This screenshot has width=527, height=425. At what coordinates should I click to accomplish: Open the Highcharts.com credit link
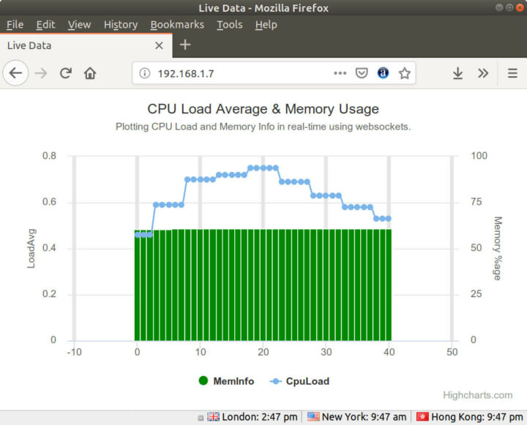[477, 395]
